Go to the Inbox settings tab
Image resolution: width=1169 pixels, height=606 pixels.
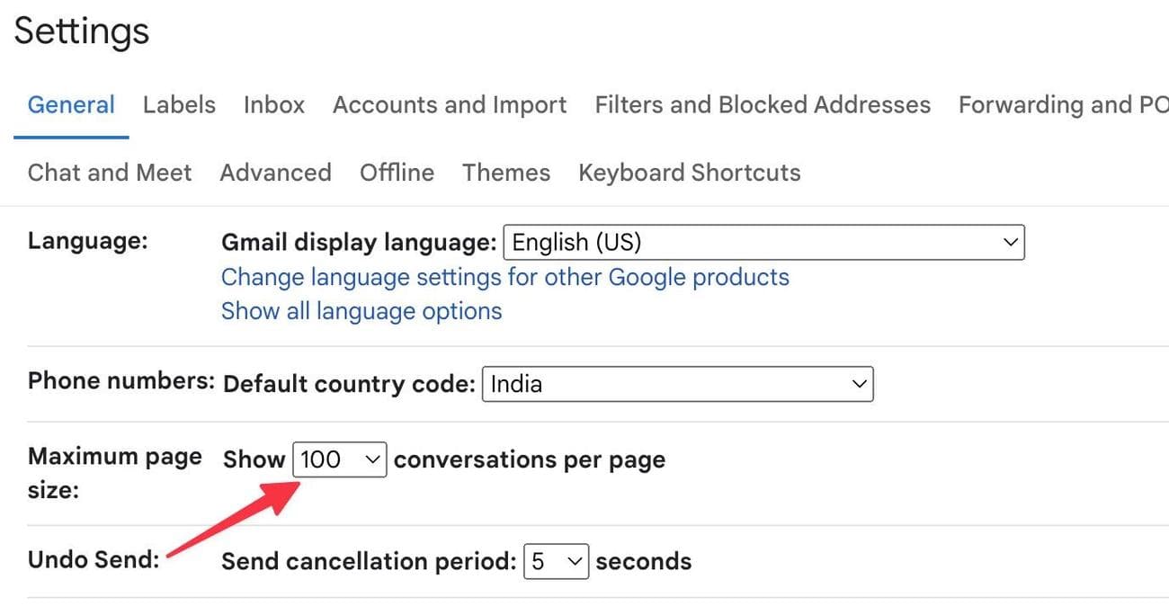pos(274,105)
